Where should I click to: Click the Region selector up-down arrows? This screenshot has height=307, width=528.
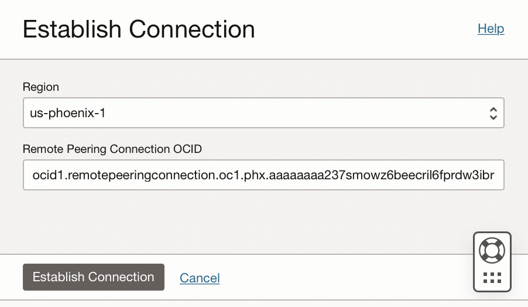point(493,113)
